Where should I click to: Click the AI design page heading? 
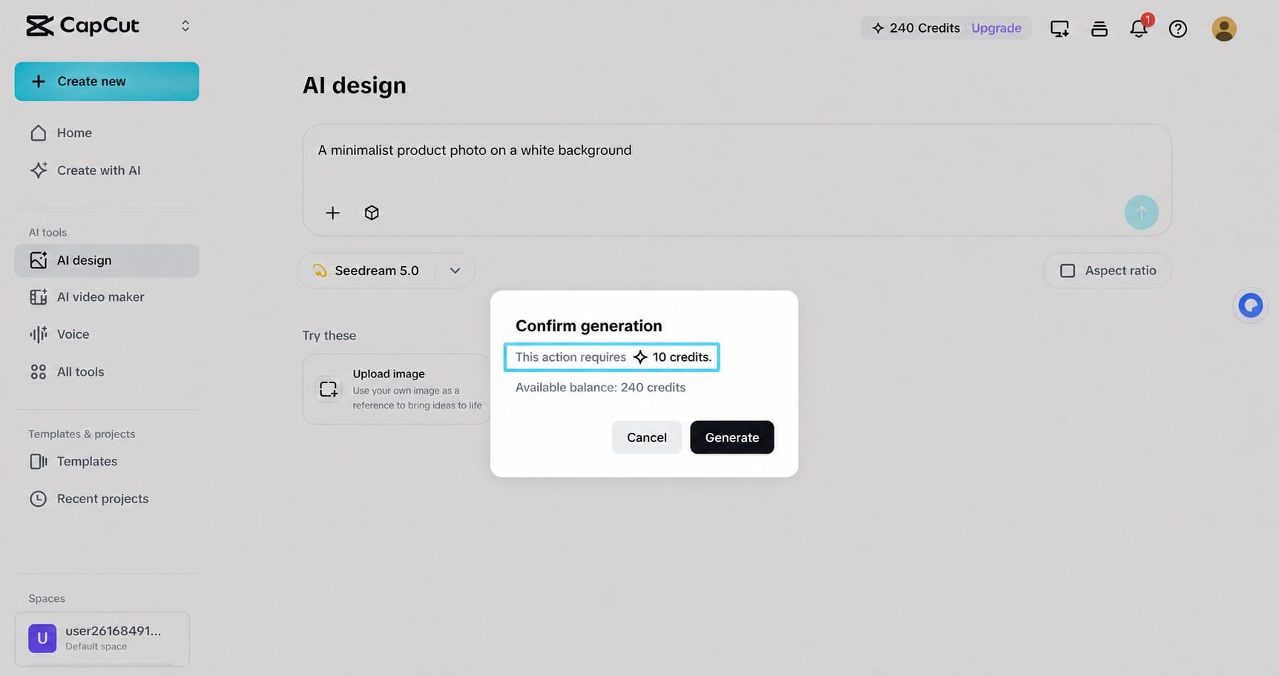(x=355, y=85)
